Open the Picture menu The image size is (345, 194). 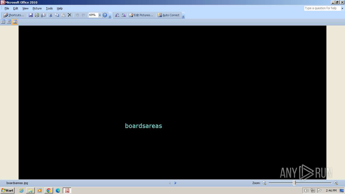point(37,8)
